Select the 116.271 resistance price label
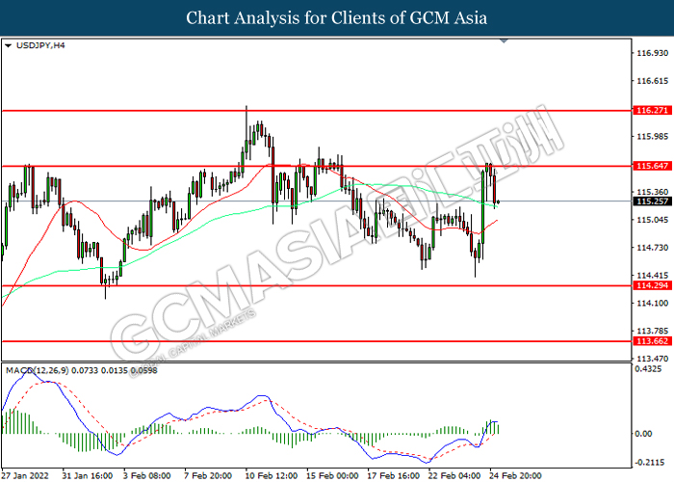The image size is (674, 482). pyautogui.click(x=652, y=111)
